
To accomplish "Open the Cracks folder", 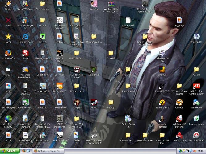I will [196, 69].
